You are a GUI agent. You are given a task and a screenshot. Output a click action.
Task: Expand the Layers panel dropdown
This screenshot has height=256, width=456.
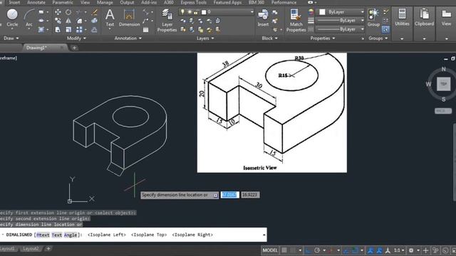205,38
